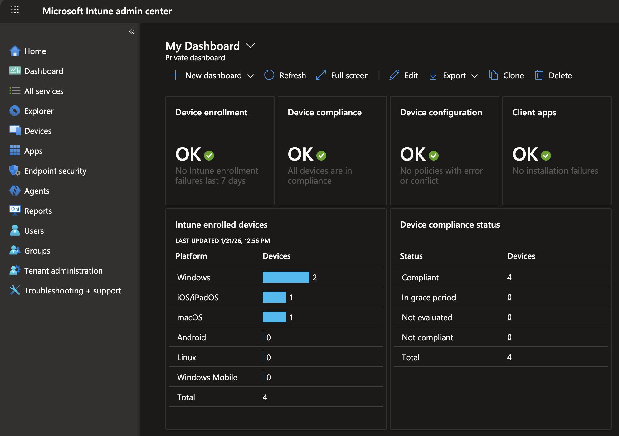Click the Dashboard chart icon
The image size is (619, 436).
click(x=15, y=71)
